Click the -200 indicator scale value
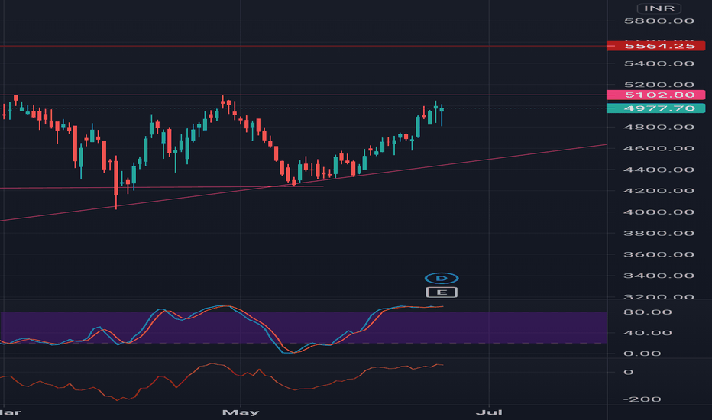This screenshot has width=712, height=420. pyautogui.click(x=641, y=399)
